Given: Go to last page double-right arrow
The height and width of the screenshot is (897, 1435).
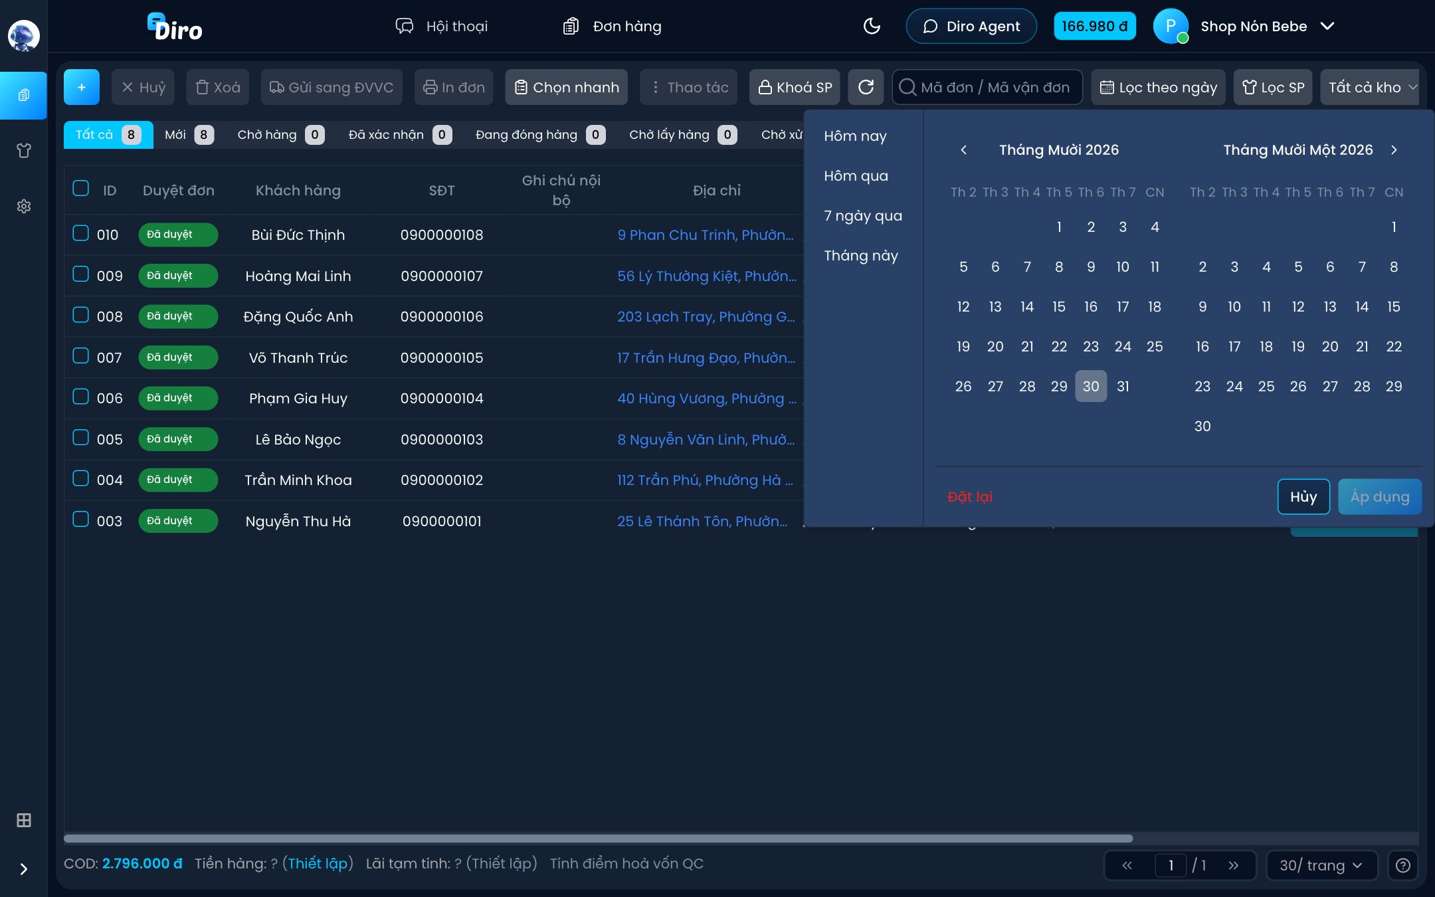Looking at the screenshot, I should pyautogui.click(x=1233, y=865).
